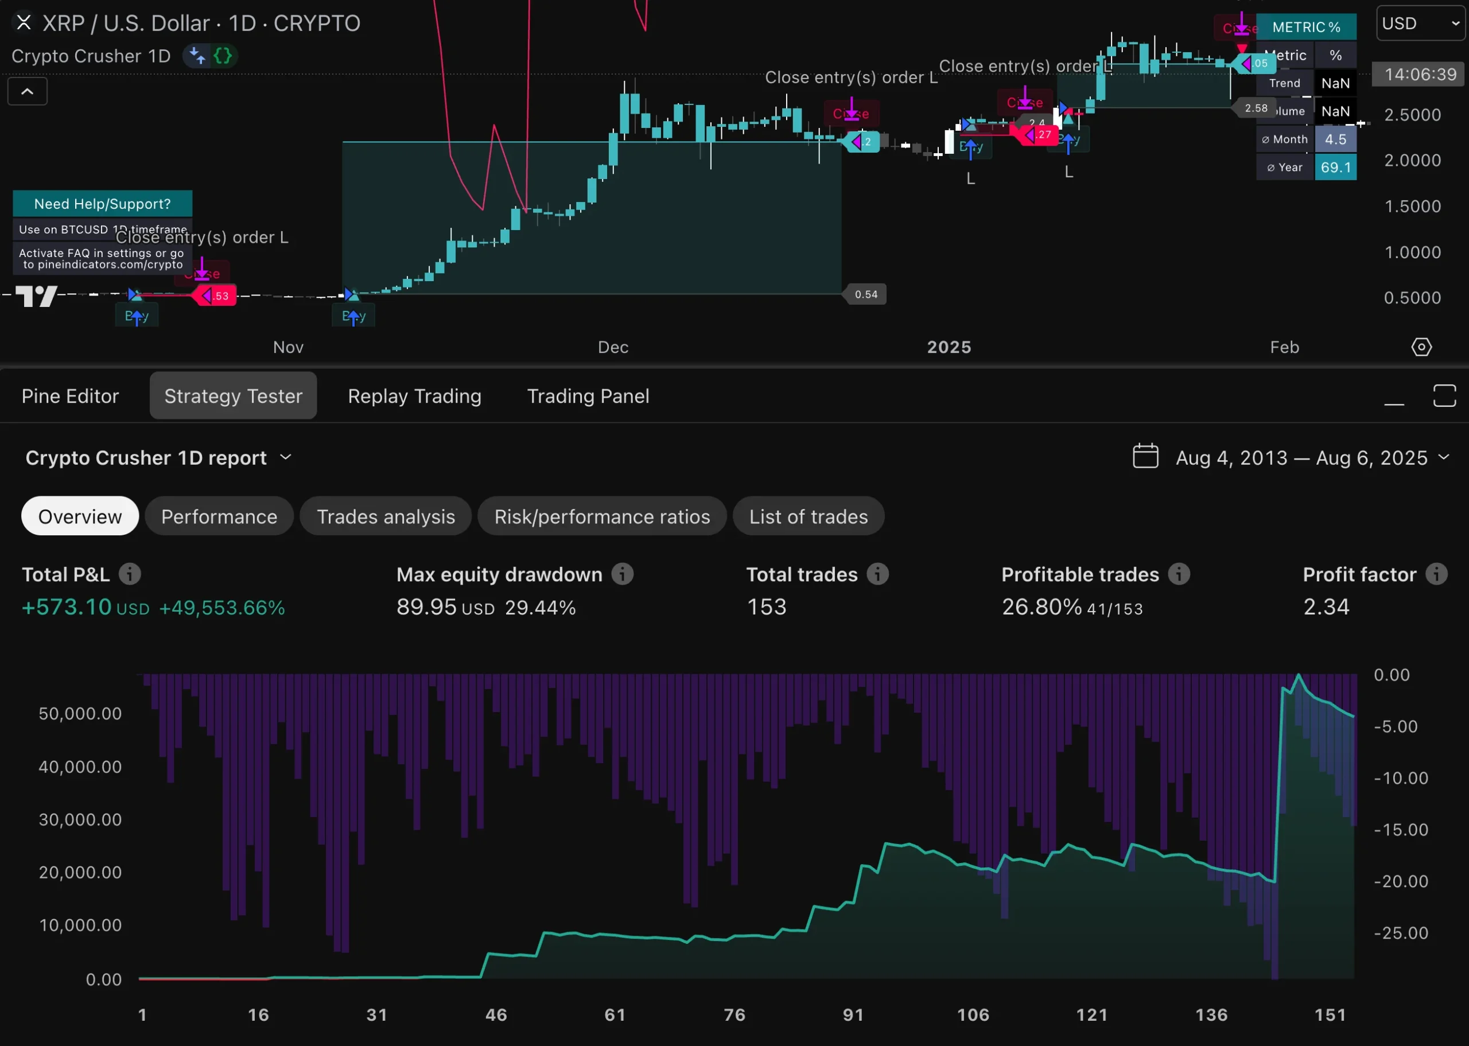The image size is (1469, 1046).
Task: Show info for Total trades
Action: click(x=878, y=574)
